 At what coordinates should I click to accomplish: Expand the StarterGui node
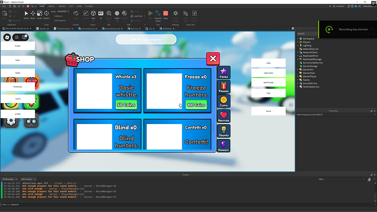[x=297, y=70]
